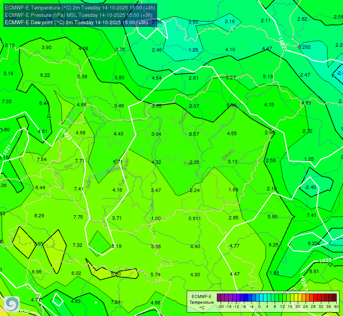Click the dew point value 6.96
Screen dimensions: 343x316
pos(37,272)
